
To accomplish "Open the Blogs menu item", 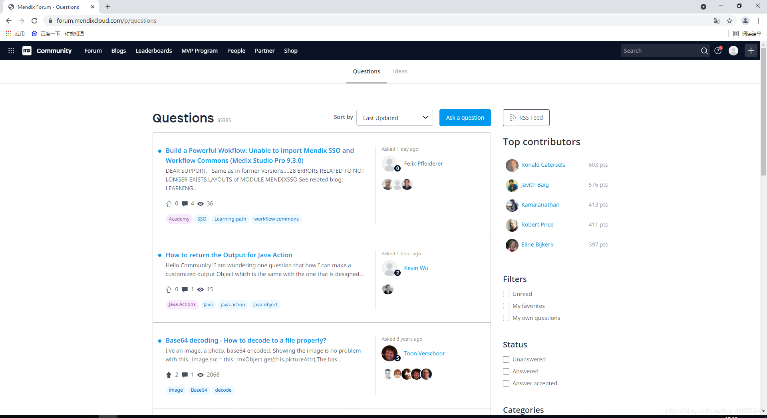I will tap(119, 51).
